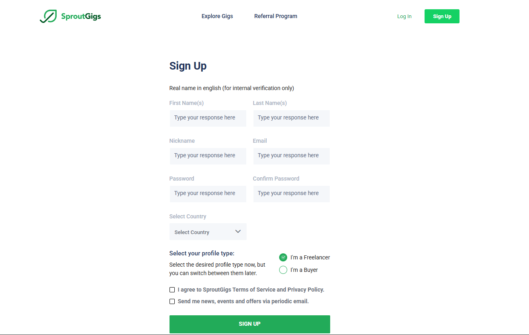529x335 pixels.
Task: Focus the Password field
Action: coord(208,193)
